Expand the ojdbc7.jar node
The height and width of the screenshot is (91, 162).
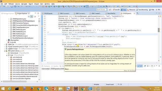(x=5, y=44)
